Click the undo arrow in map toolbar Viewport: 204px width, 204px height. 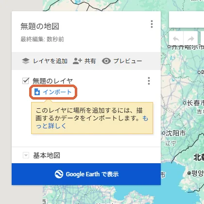click(x=176, y=39)
